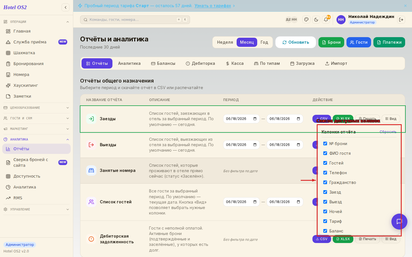The image size is (412, 257).
Task: Download Дебиторская задолженность as XLSX
Action: tap(343, 239)
